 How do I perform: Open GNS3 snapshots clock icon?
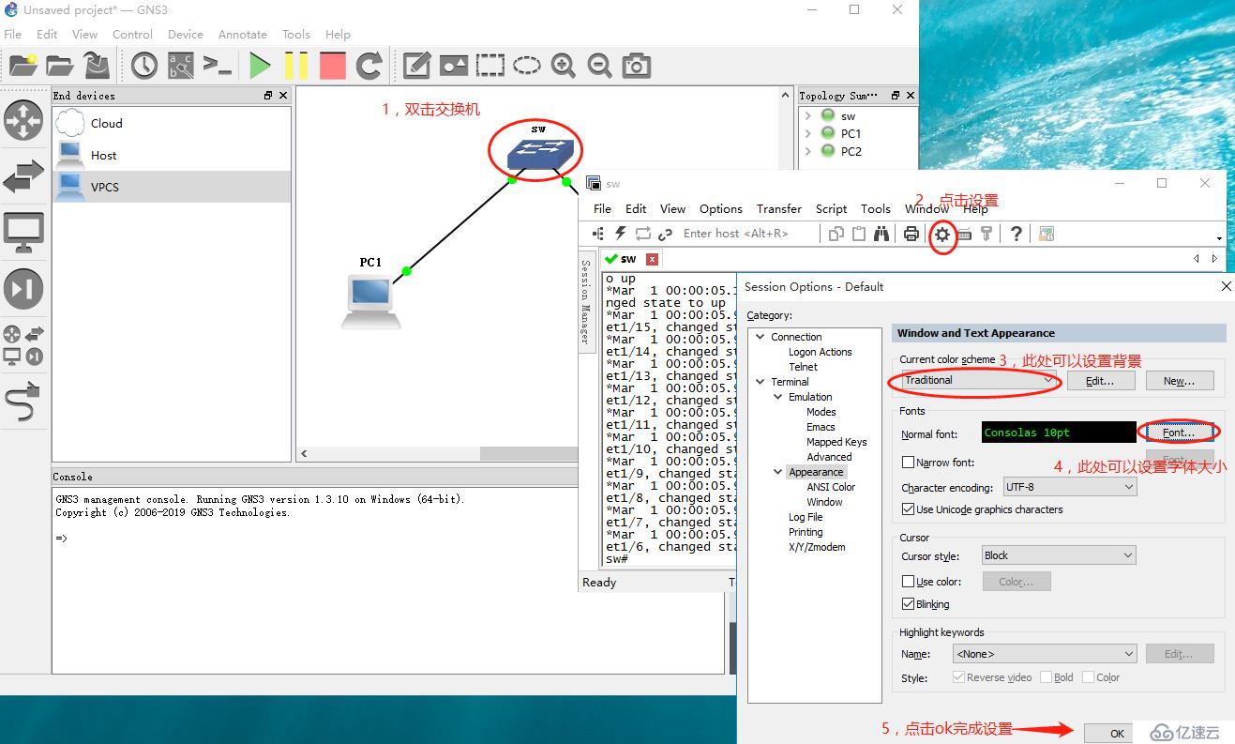click(x=144, y=65)
